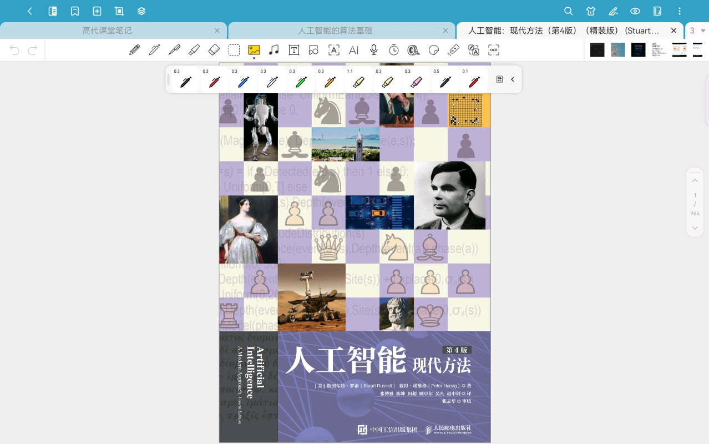This screenshot has height=444, width=709.
Task: Pick the orange 0.3 pen preset
Action: pos(330,79)
